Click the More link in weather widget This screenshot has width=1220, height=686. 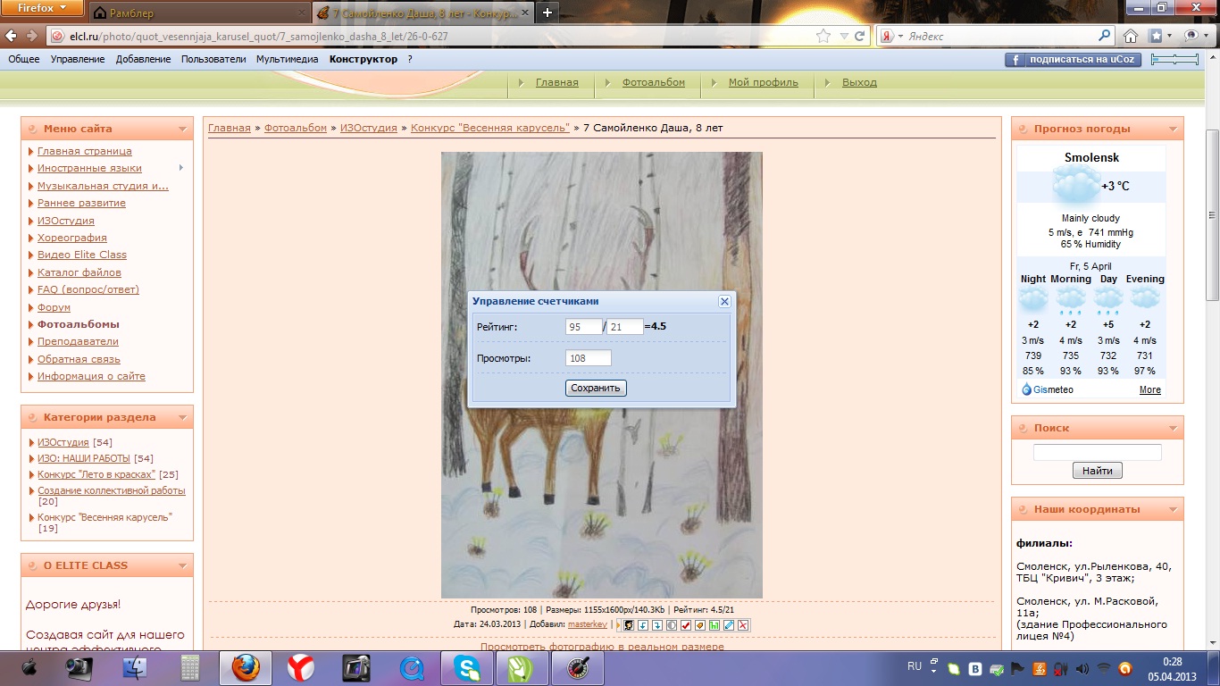click(1150, 389)
